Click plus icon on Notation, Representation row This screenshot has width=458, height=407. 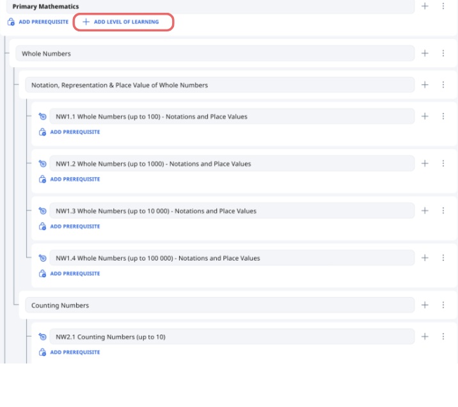tap(425, 85)
